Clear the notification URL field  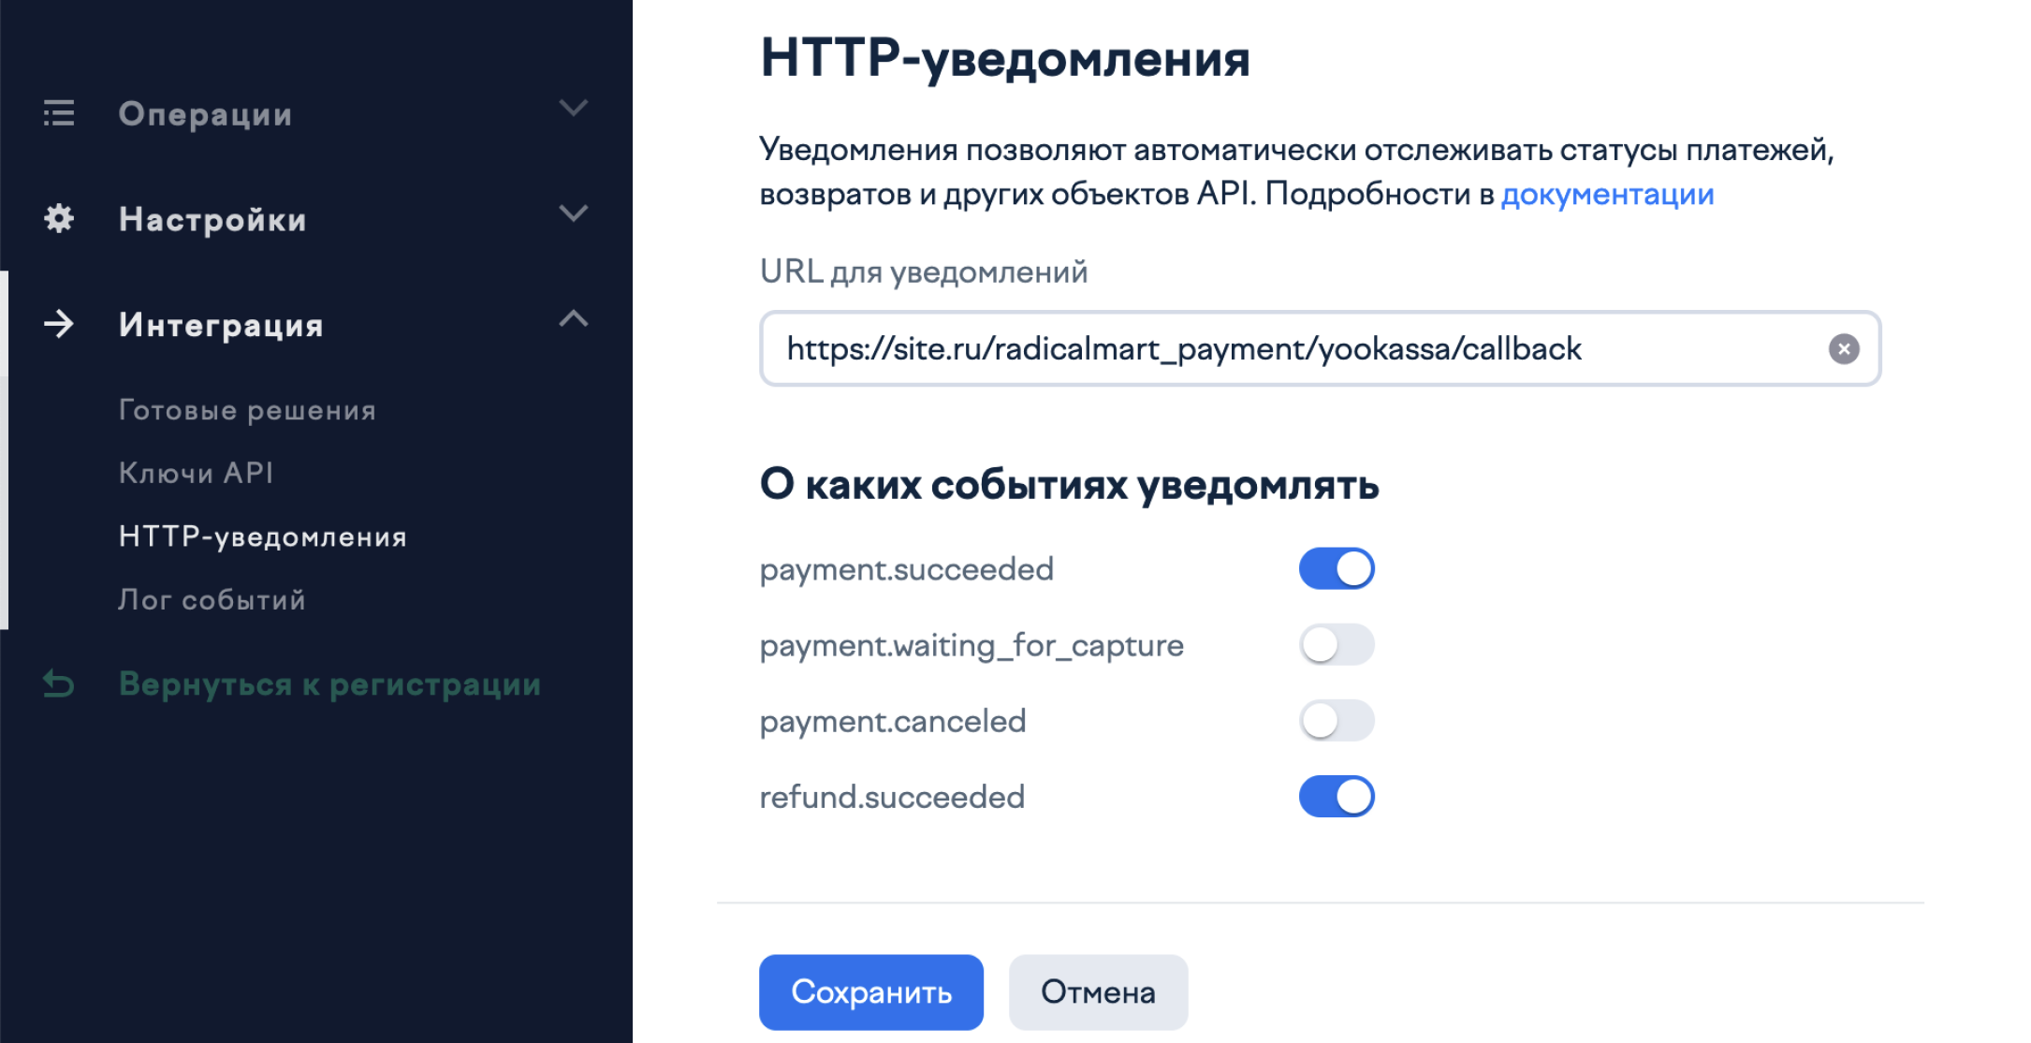tap(1843, 349)
